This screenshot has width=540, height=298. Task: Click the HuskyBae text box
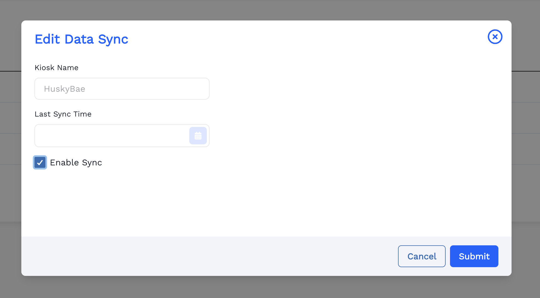click(122, 89)
